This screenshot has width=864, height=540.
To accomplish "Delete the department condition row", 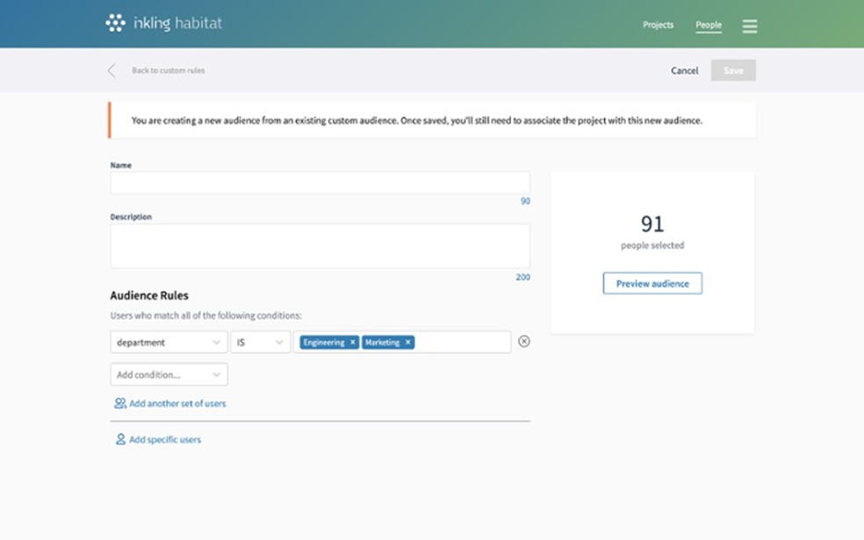I will pos(524,342).
